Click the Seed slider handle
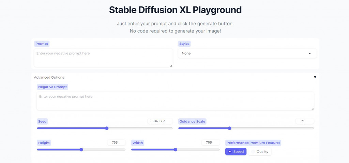This screenshot has width=349, height=163. 107,128
